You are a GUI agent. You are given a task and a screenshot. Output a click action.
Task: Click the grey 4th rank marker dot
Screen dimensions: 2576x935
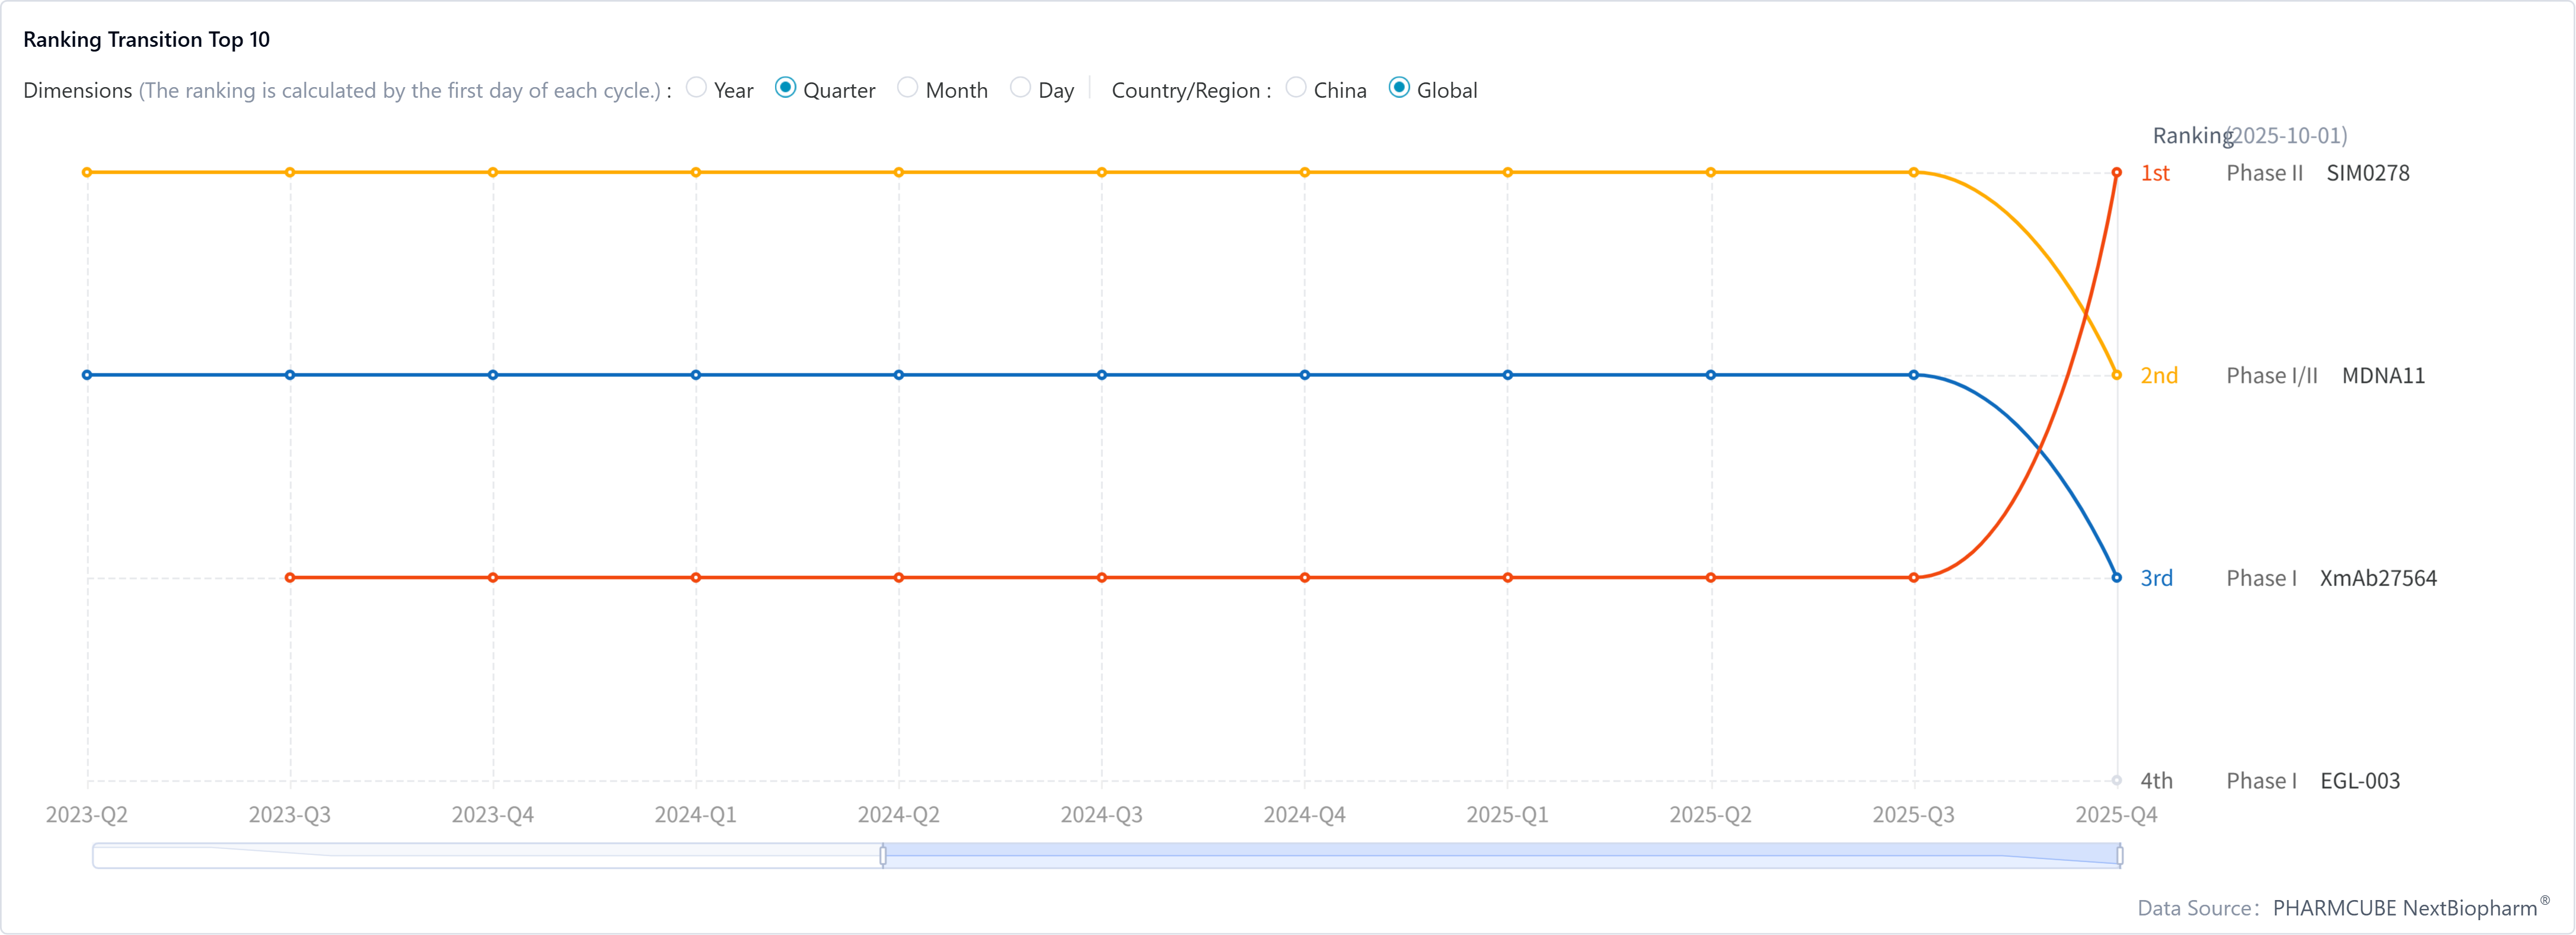[2116, 780]
